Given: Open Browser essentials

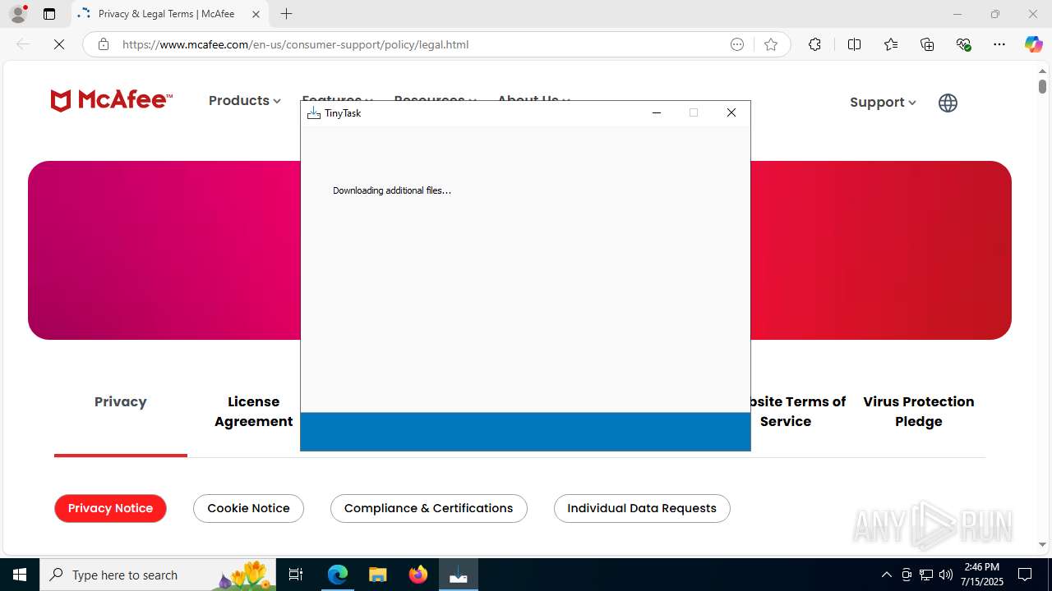Looking at the screenshot, I should point(963,44).
